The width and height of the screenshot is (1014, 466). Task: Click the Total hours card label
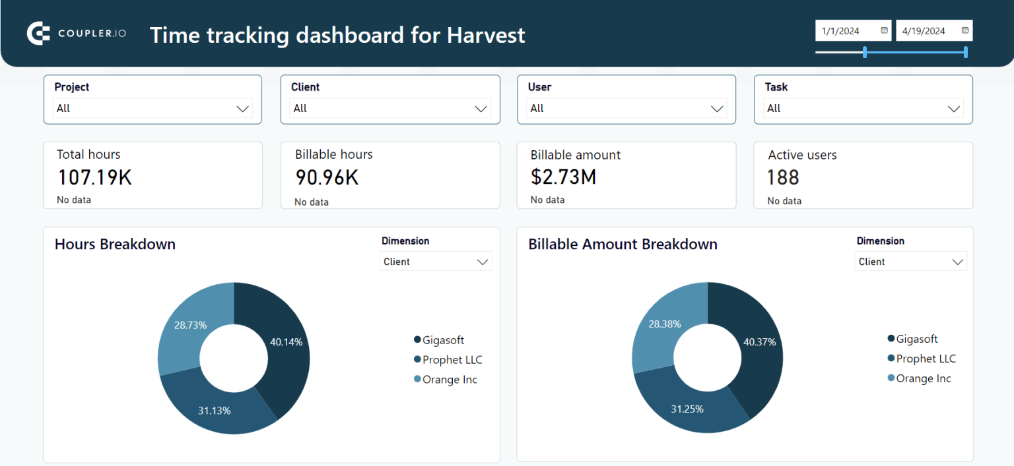click(88, 154)
